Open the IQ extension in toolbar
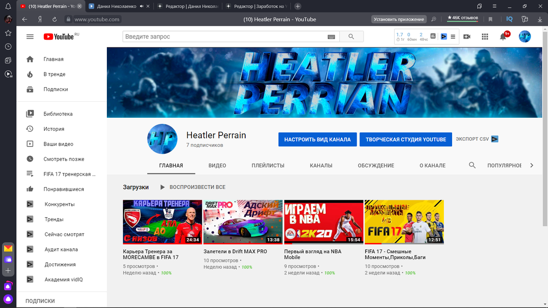548x308 pixels. point(510,19)
